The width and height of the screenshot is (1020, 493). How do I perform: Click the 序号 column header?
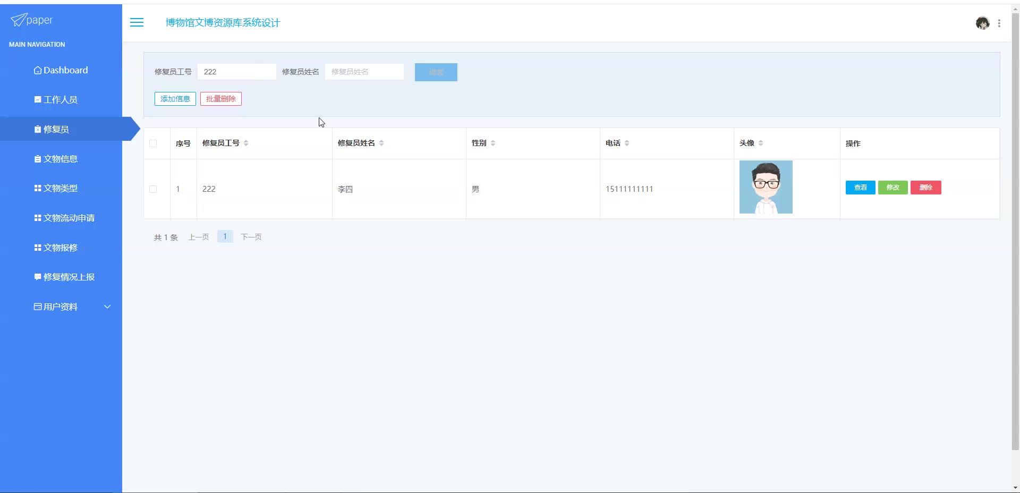[x=183, y=143]
